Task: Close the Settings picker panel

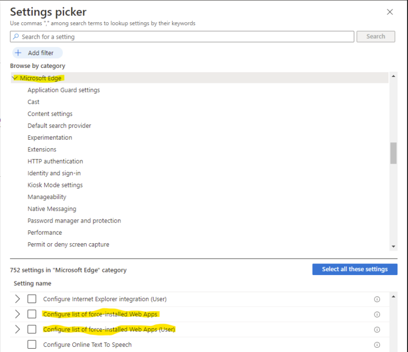Action: pyautogui.click(x=389, y=12)
